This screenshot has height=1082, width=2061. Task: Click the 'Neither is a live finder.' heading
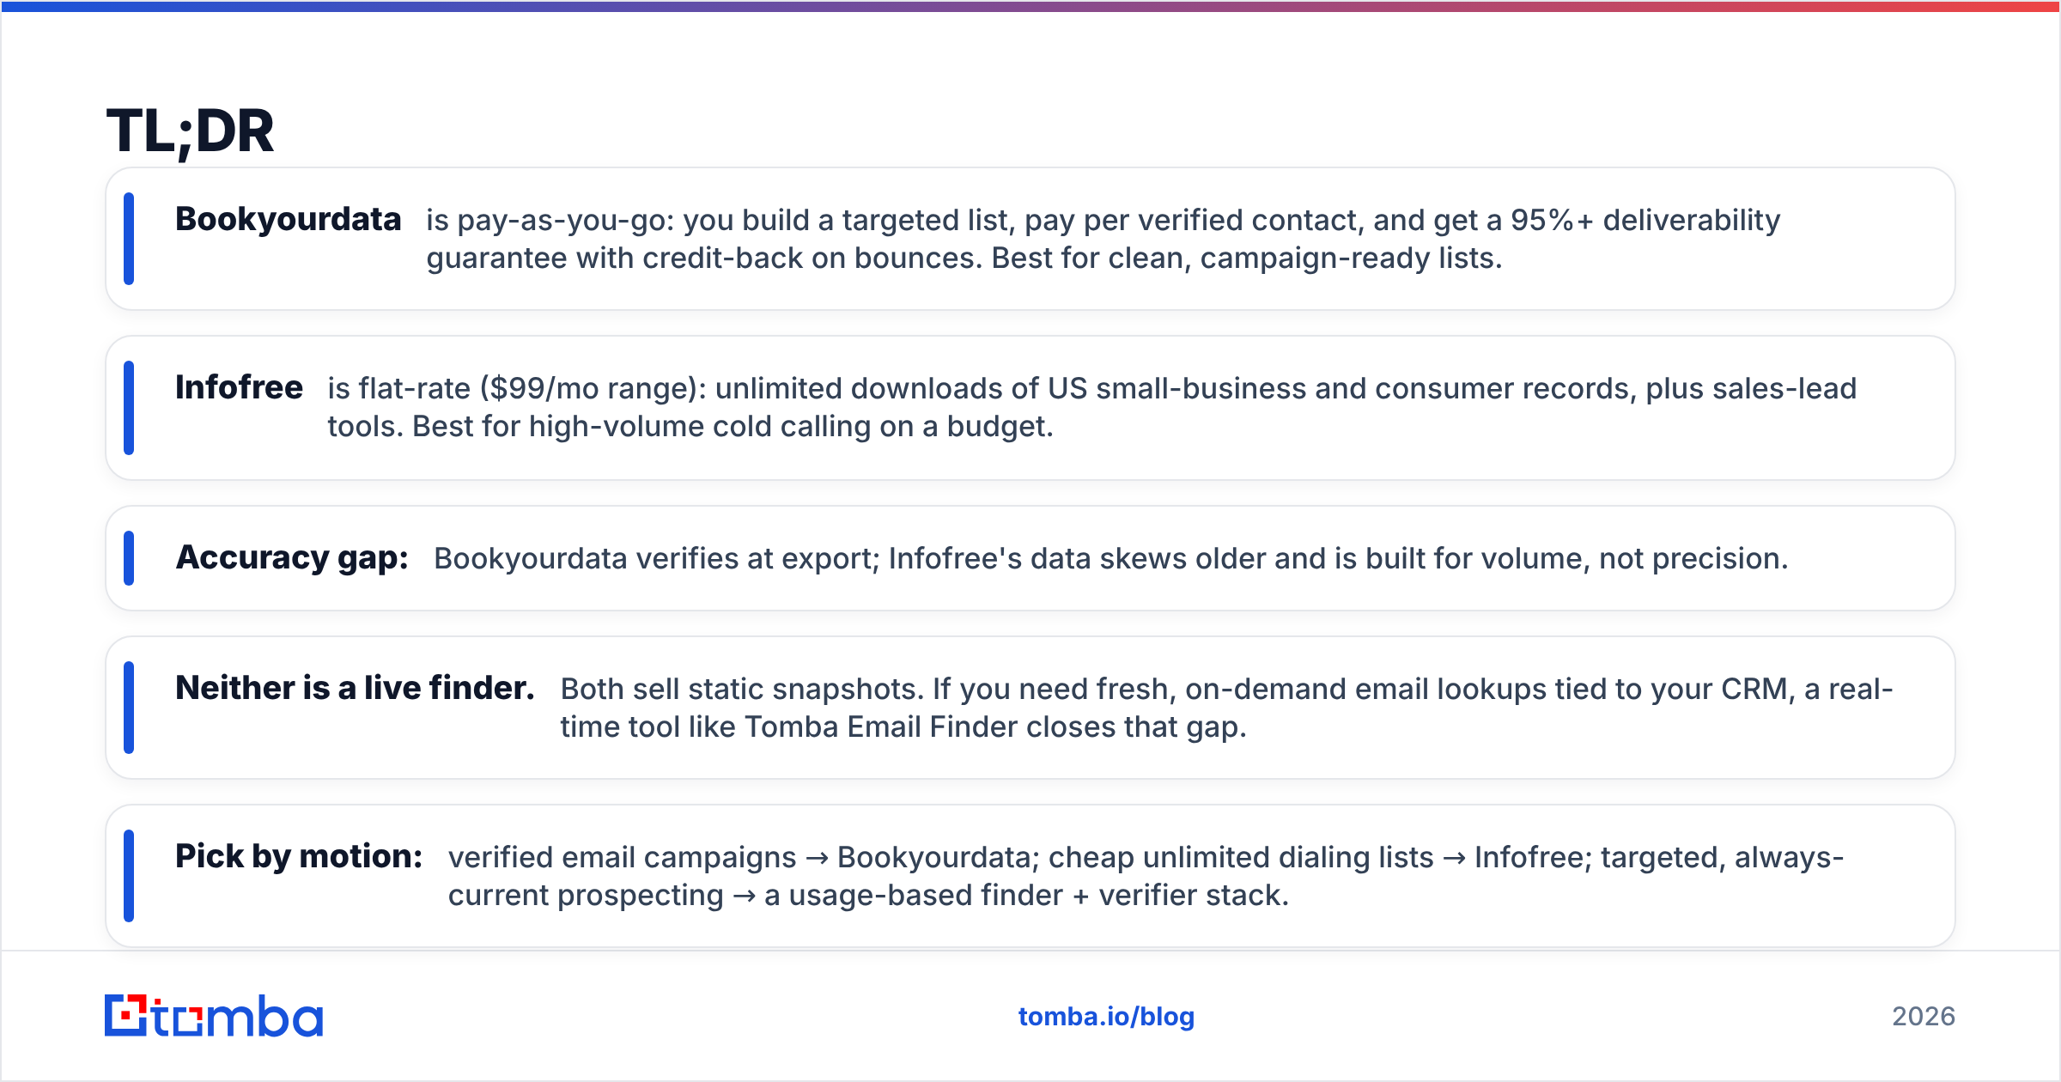(x=355, y=689)
